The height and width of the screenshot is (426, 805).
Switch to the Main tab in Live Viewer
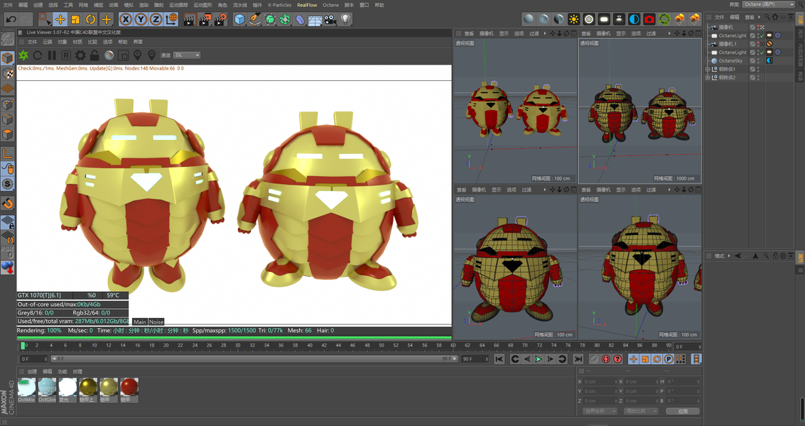140,322
